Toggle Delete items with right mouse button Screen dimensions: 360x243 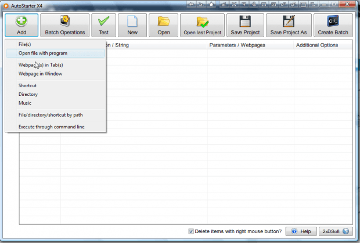tap(191, 231)
